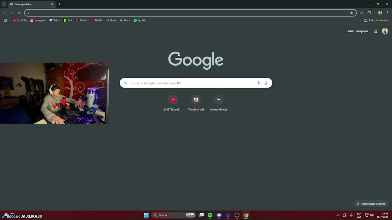Open a new tab with plus button
Screen dimensions: 392x220
pos(59,4)
